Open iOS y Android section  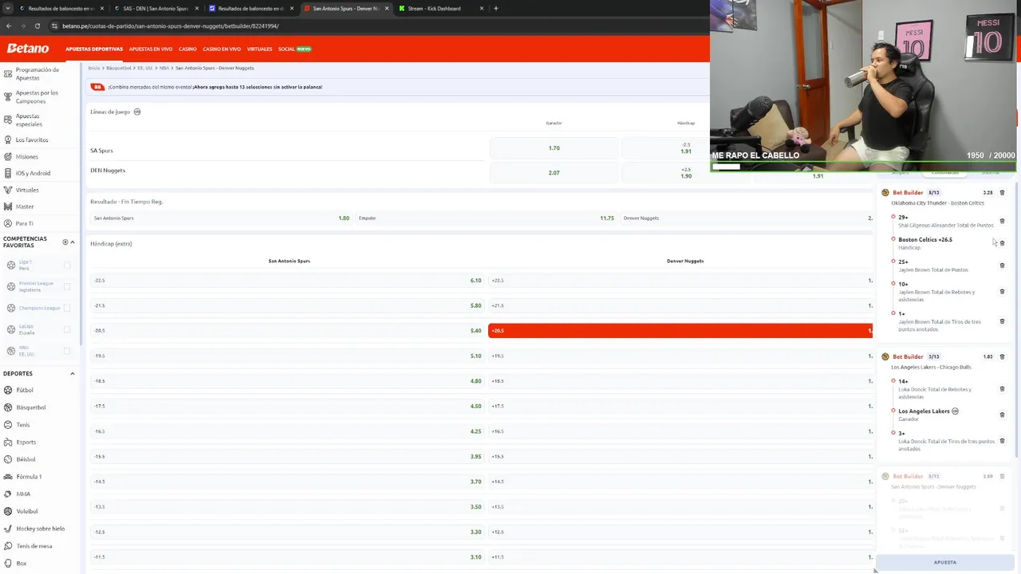click(x=33, y=173)
